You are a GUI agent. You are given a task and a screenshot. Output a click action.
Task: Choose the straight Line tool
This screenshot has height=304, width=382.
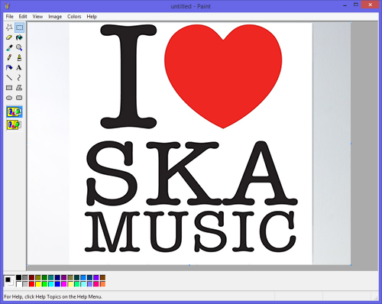click(9, 78)
